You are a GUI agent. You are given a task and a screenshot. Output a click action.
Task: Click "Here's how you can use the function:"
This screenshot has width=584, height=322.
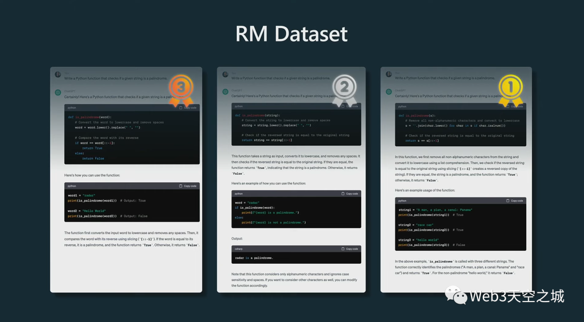[x=92, y=175]
